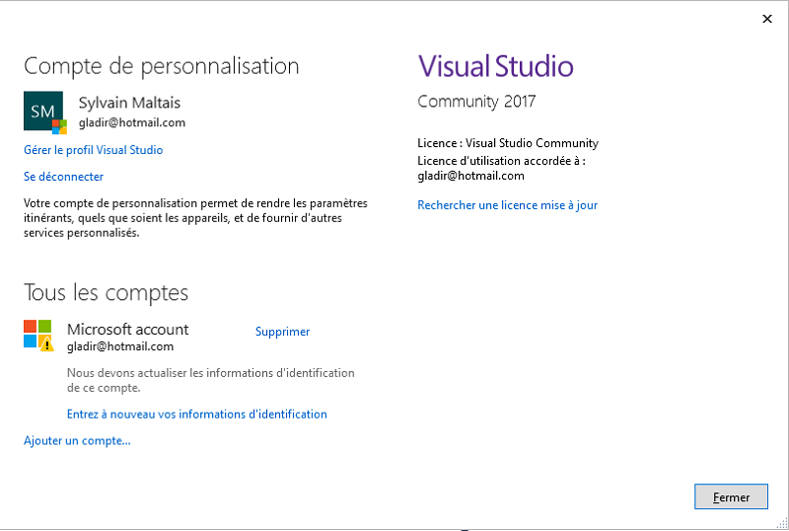Click the Microsoft account logo
This screenshot has width=789, height=531.
click(x=36, y=333)
